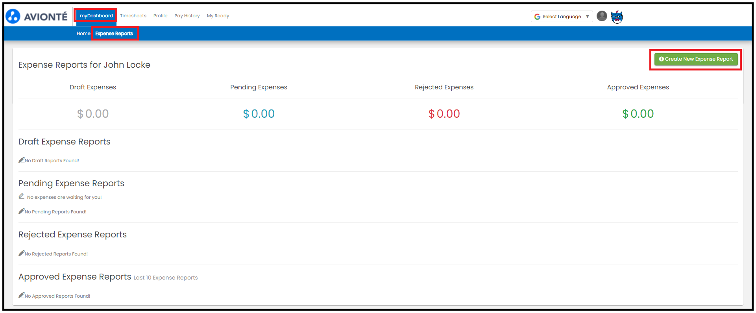Viewport: 756px width, 313px height.
Task: Click the blue monster mascot icon
Action: [x=617, y=17]
